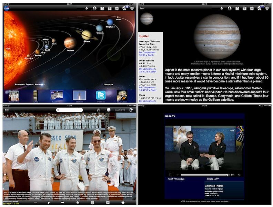This screenshot has width=273, height=207.
Task: Tap the launch pad icon in Jupiter screen toolbar
Action: click(245, 8)
